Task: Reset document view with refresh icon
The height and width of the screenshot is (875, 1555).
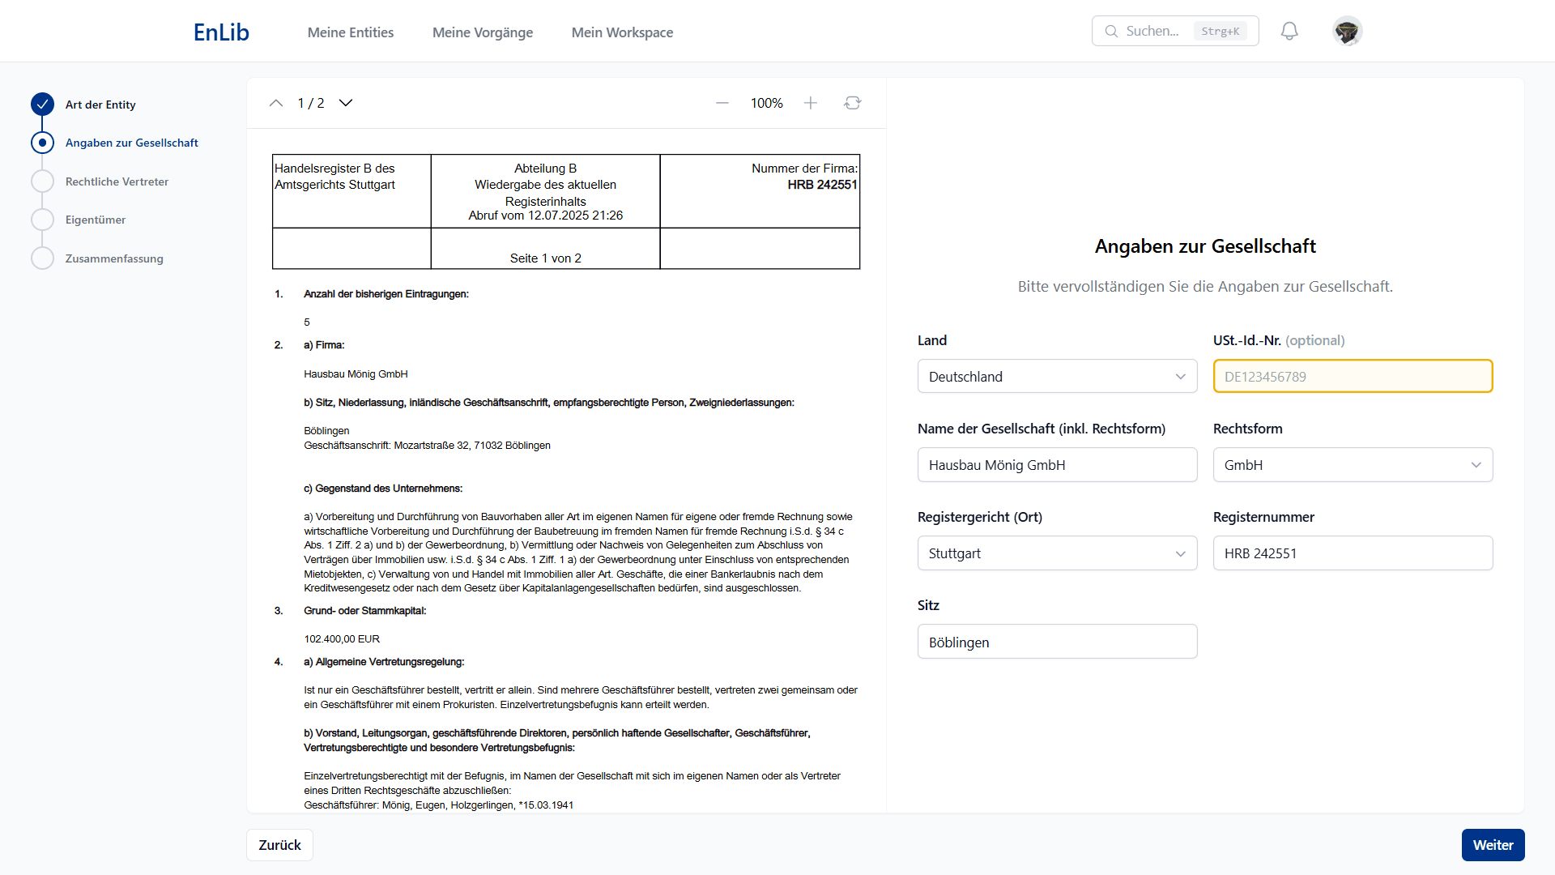Action: [x=853, y=103]
